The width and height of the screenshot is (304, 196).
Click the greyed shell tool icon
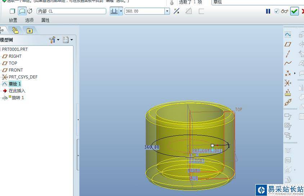(x=288, y=160)
